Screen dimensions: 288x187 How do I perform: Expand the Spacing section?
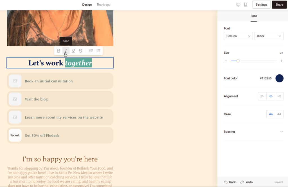point(253,132)
